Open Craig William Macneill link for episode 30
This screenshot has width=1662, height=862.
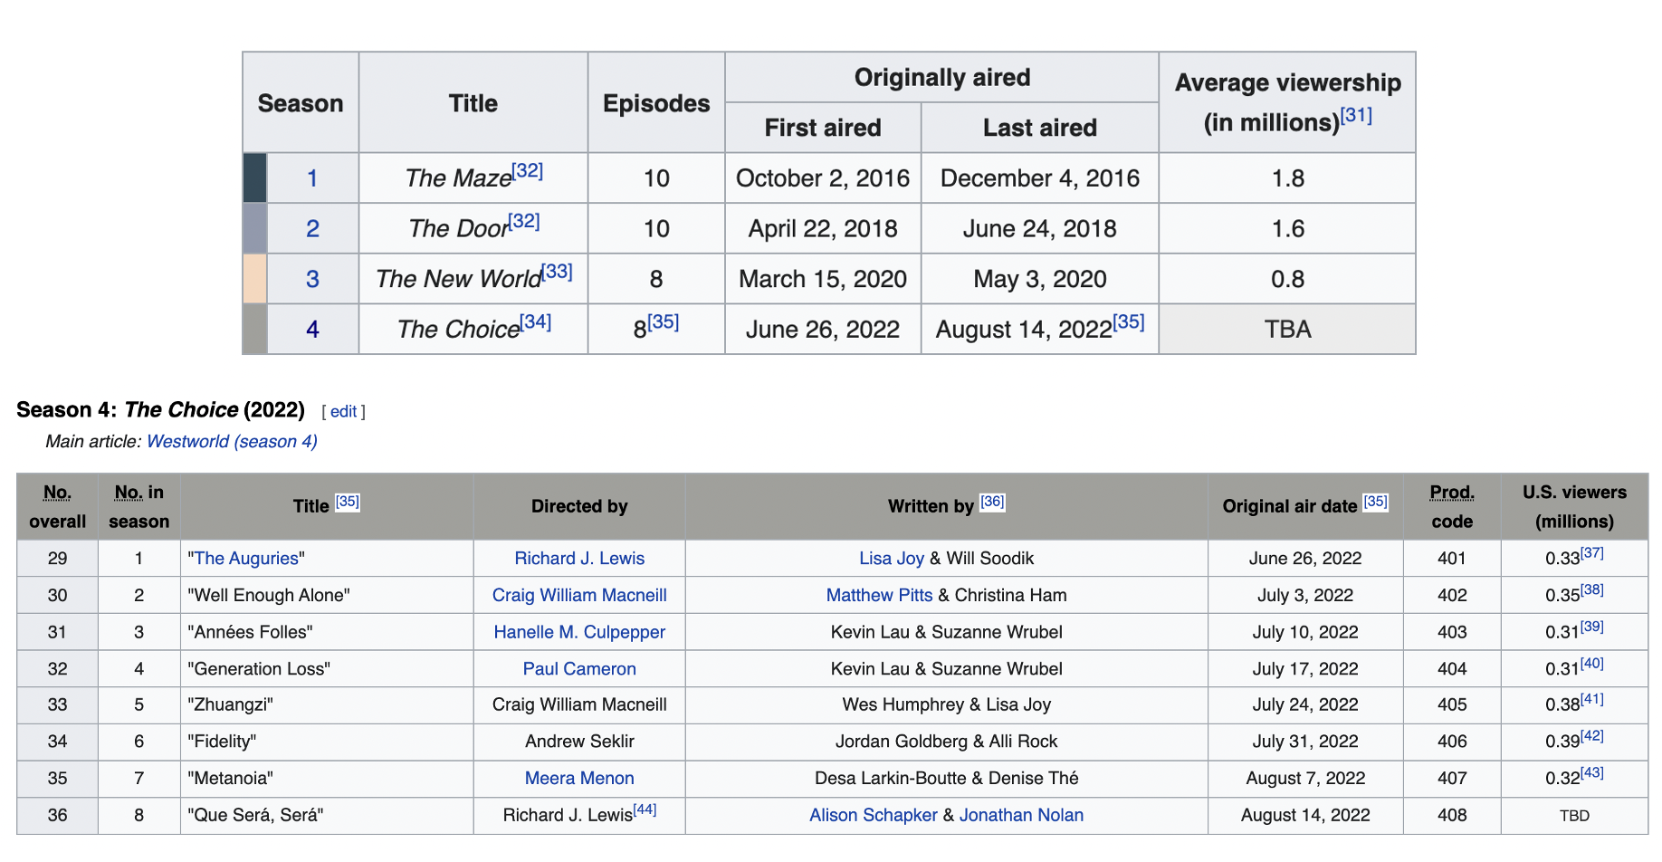(579, 596)
